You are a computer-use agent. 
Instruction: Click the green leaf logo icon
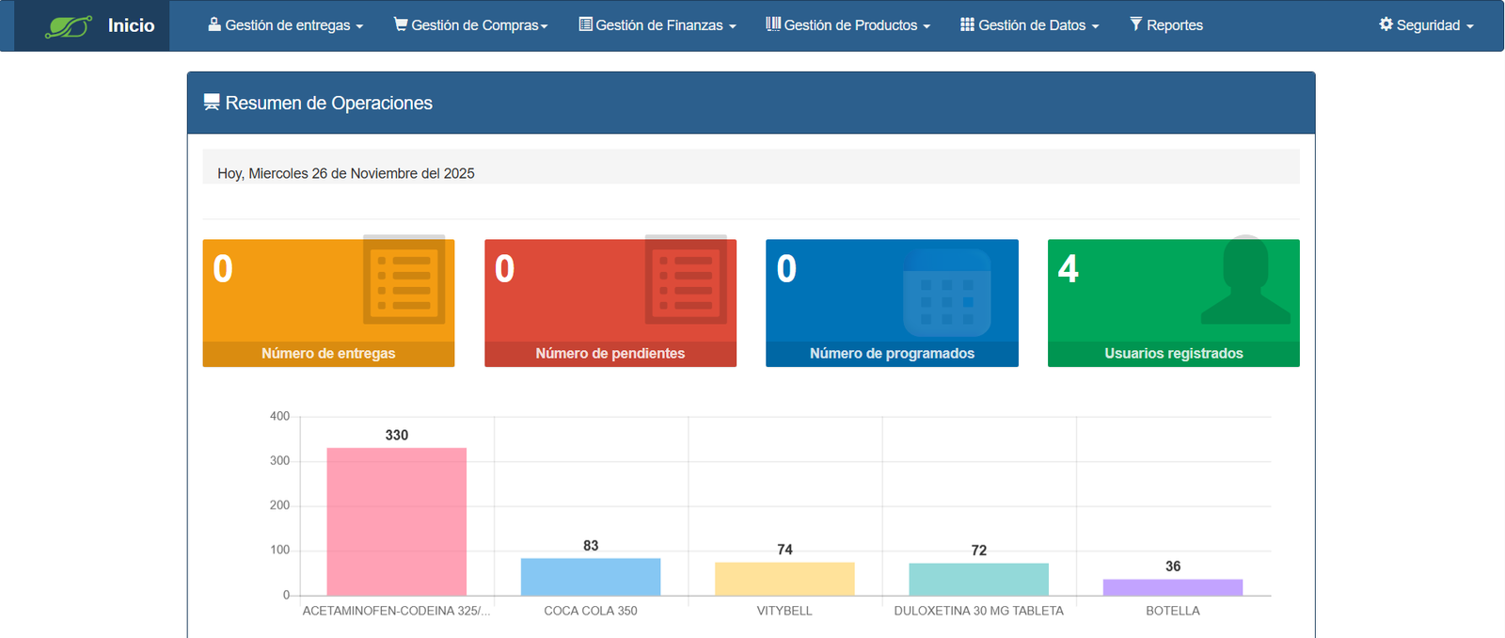(68, 26)
